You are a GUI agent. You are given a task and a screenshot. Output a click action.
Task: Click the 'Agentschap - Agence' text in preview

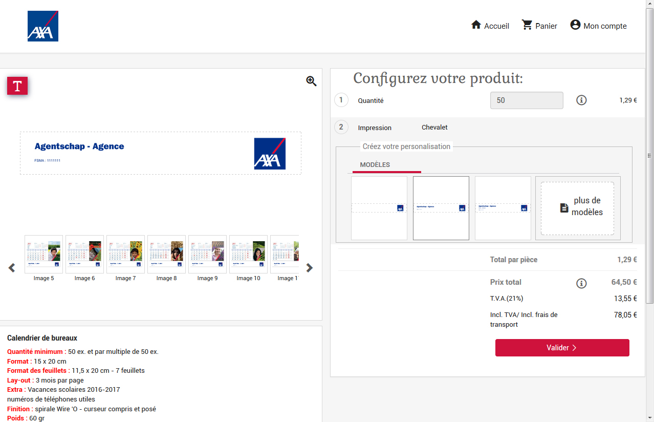click(79, 146)
